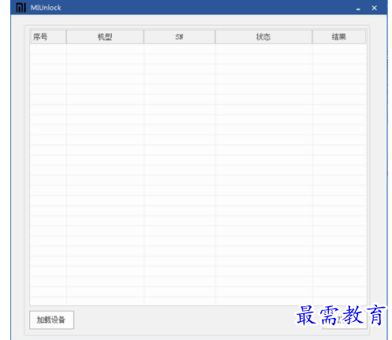Sort by the 序号 column header
Viewport: 392px width, 340px height.
(48, 37)
